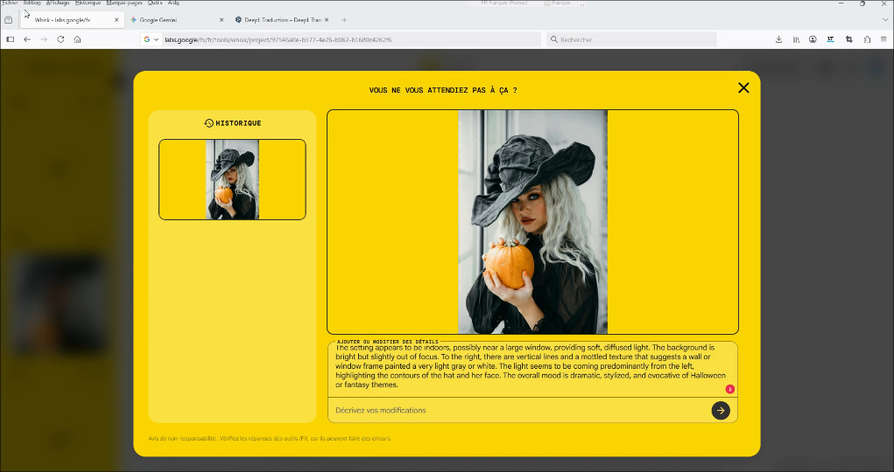Click the generated witch image preview
The height and width of the screenshot is (472, 894).
tap(532, 221)
